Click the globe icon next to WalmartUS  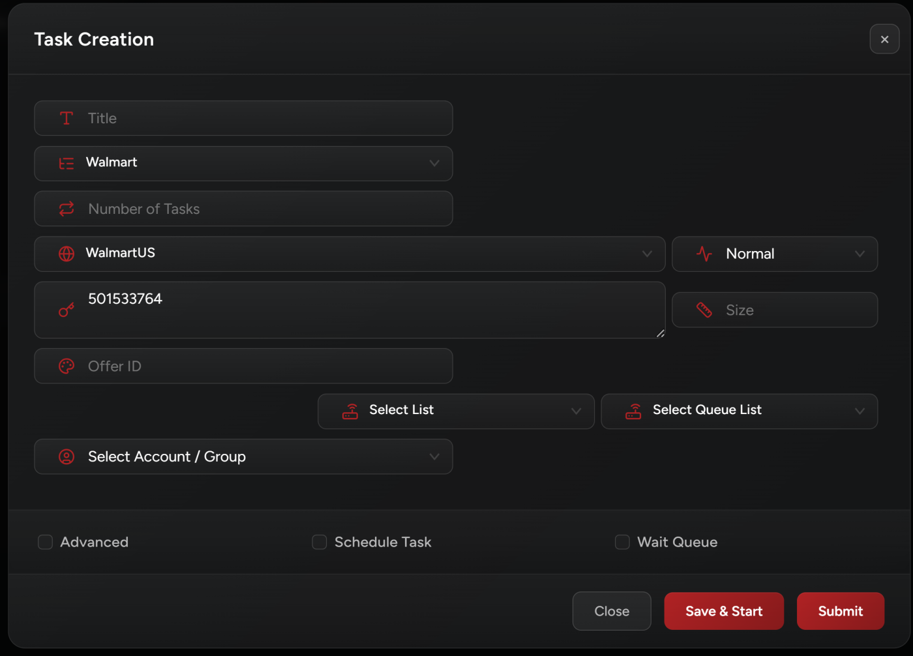tap(67, 254)
